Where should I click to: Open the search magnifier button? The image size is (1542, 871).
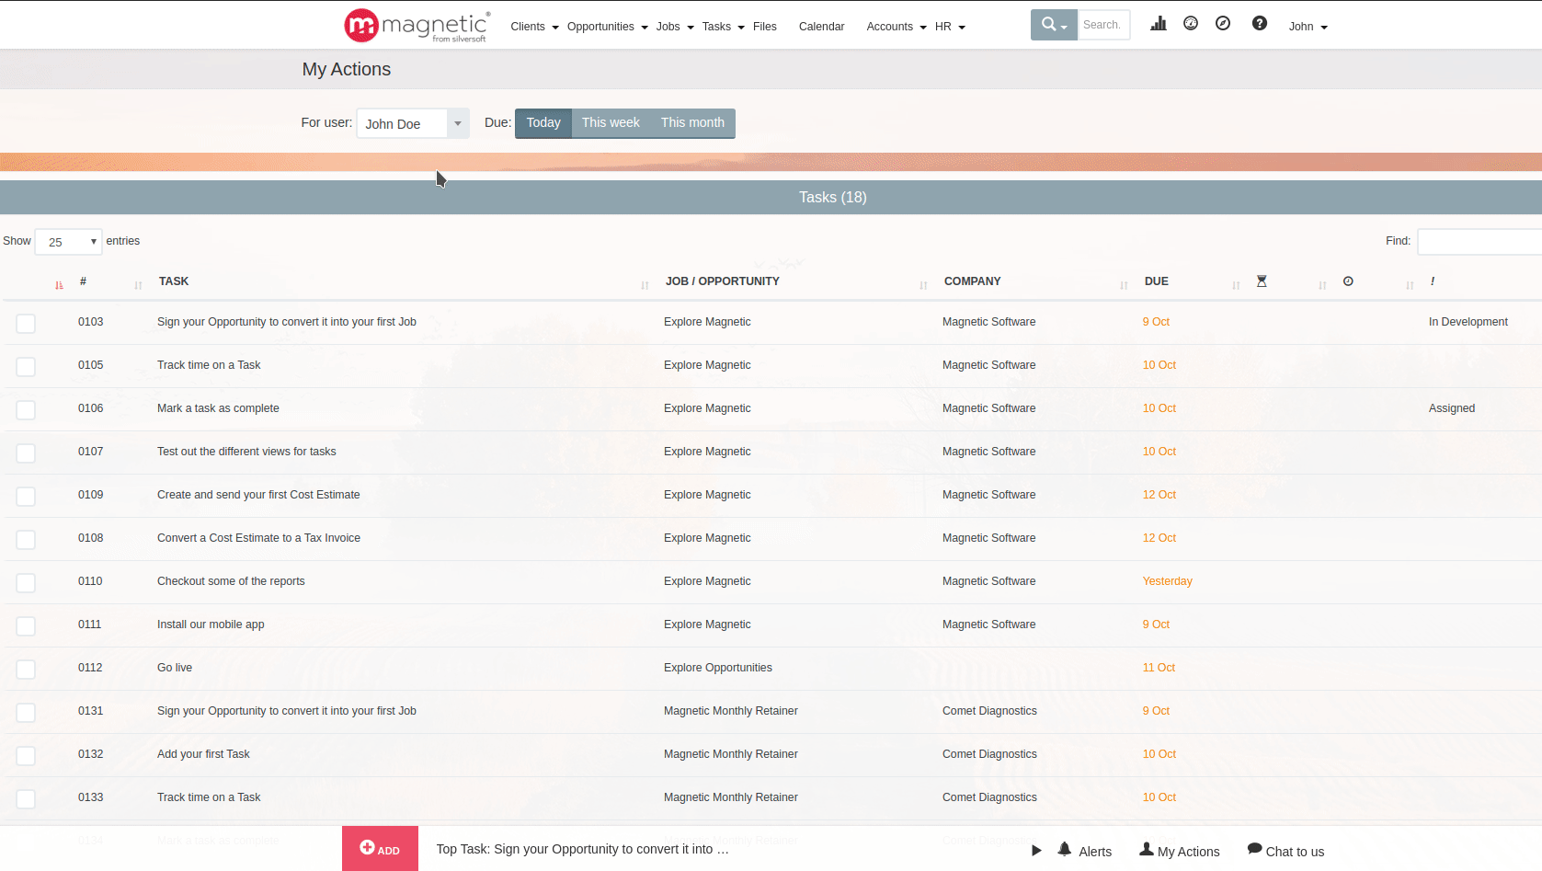[1054, 25]
